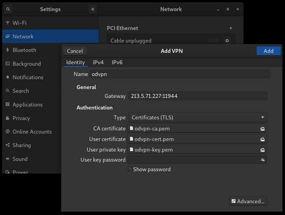
Task: Click the password storage options icon
Action: pos(263,160)
